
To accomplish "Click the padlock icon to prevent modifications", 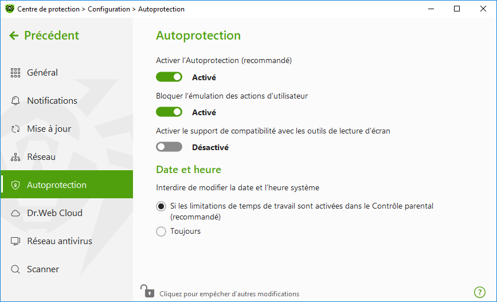I will 147,291.
